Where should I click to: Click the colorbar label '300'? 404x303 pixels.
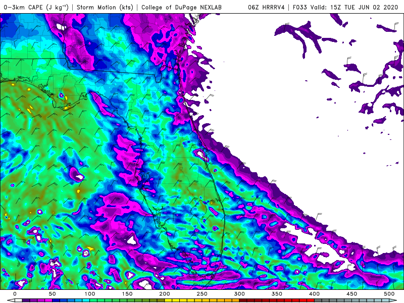click(x=239, y=294)
